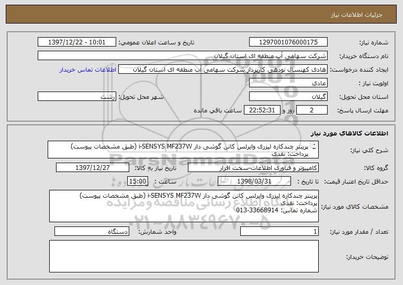The image size is (403, 285).
Task: Click the price validity date 1398/03/31
Action: pos(254,181)
